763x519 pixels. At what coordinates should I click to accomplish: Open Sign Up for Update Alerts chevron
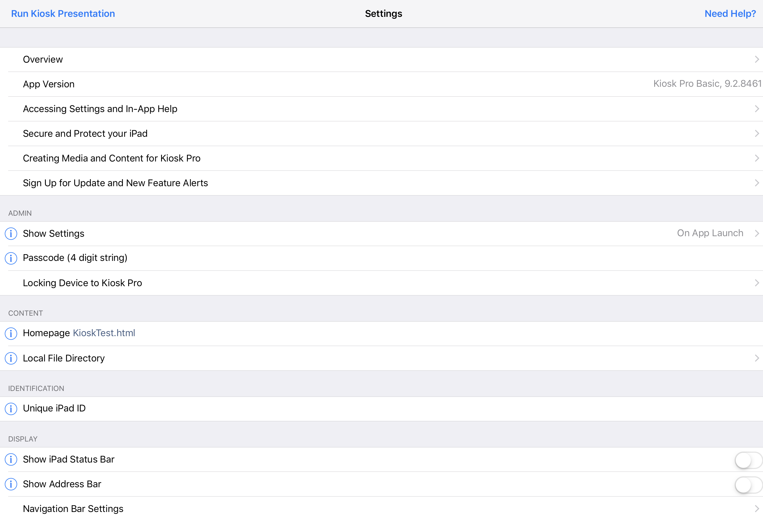[x=757, y=183]
